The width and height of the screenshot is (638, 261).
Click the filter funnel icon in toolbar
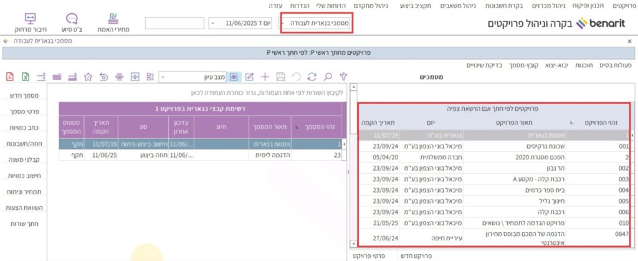click(343, 77)
